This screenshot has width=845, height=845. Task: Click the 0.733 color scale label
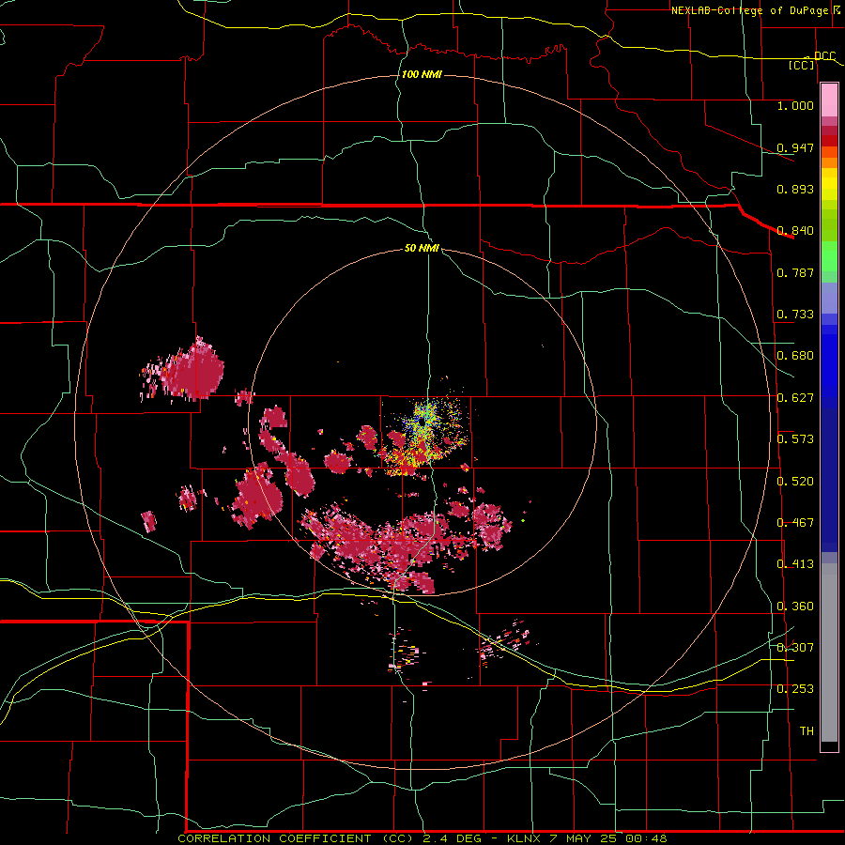795,315
